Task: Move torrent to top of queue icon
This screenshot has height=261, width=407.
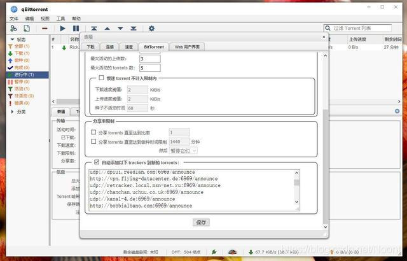Action: pyautogui.click(x=94, y=28)
